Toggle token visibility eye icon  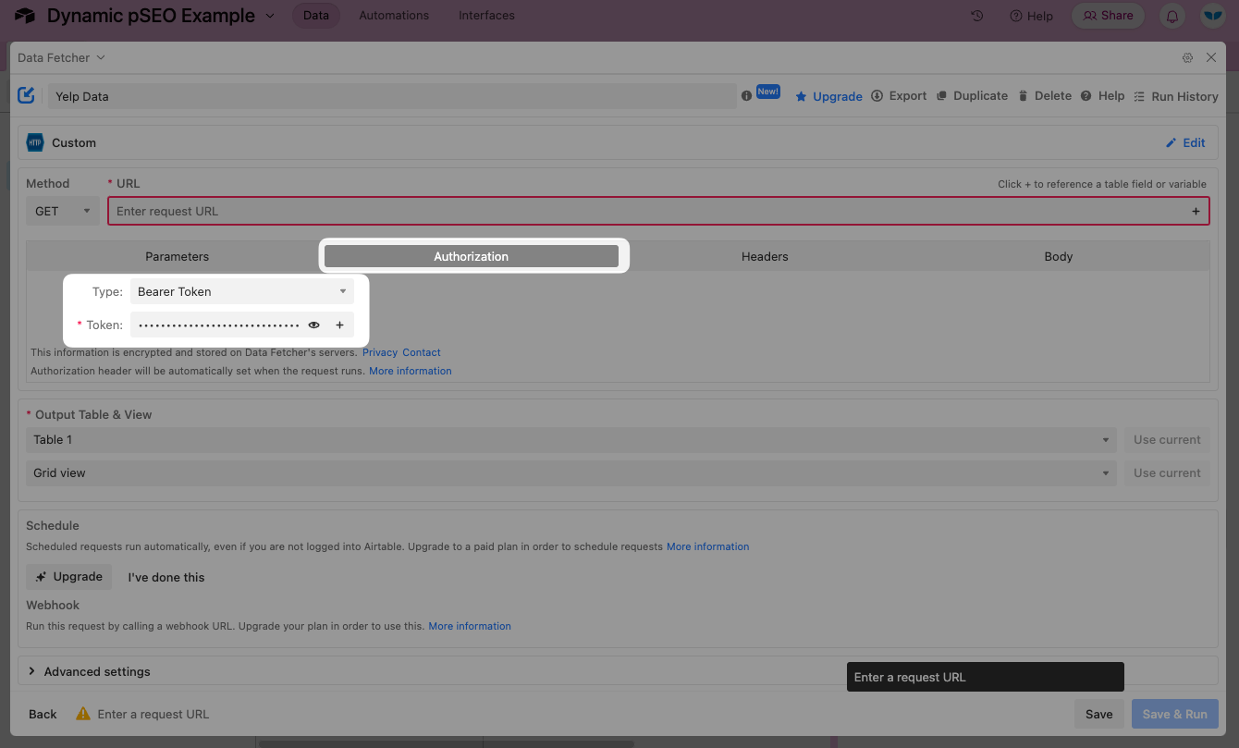point(314,325)
